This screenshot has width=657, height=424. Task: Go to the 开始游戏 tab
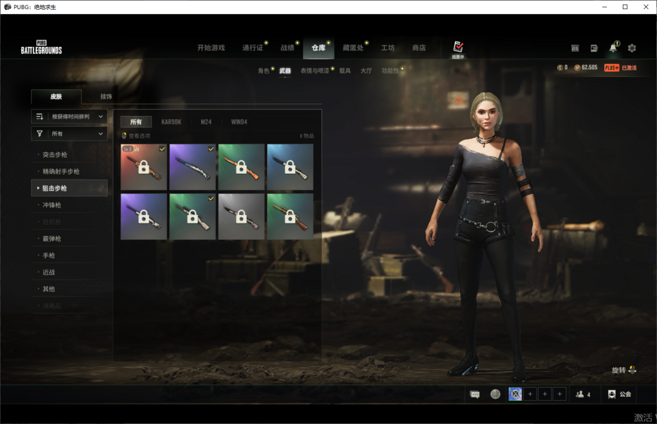211,48
